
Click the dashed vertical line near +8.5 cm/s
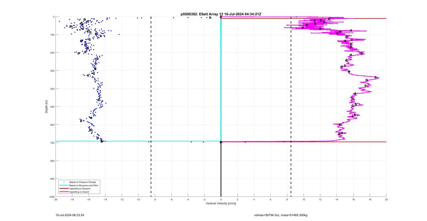(291, 107)
